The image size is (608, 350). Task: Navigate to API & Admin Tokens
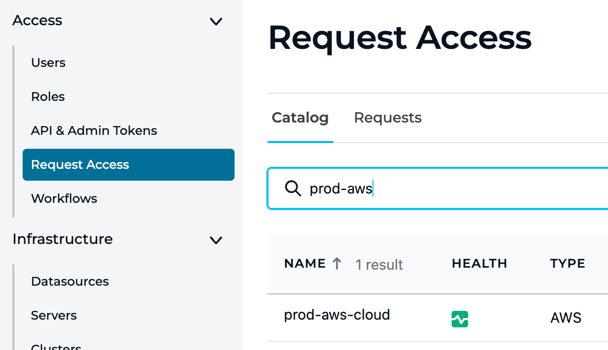click(94, 130)
